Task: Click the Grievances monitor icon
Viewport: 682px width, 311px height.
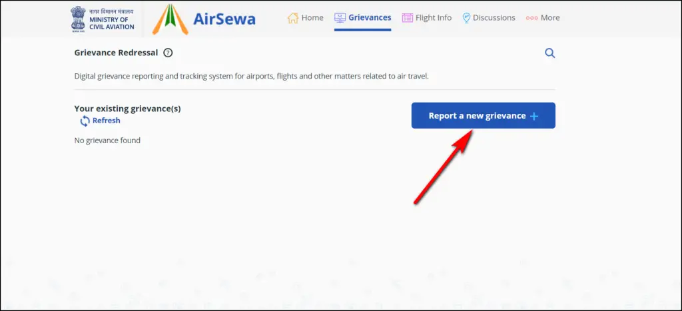Action: (x=340, y=18)
